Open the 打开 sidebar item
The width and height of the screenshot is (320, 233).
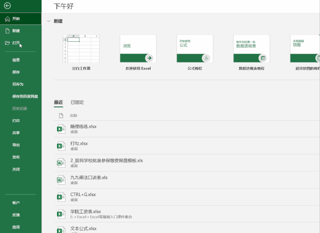(x=20, y=43)
